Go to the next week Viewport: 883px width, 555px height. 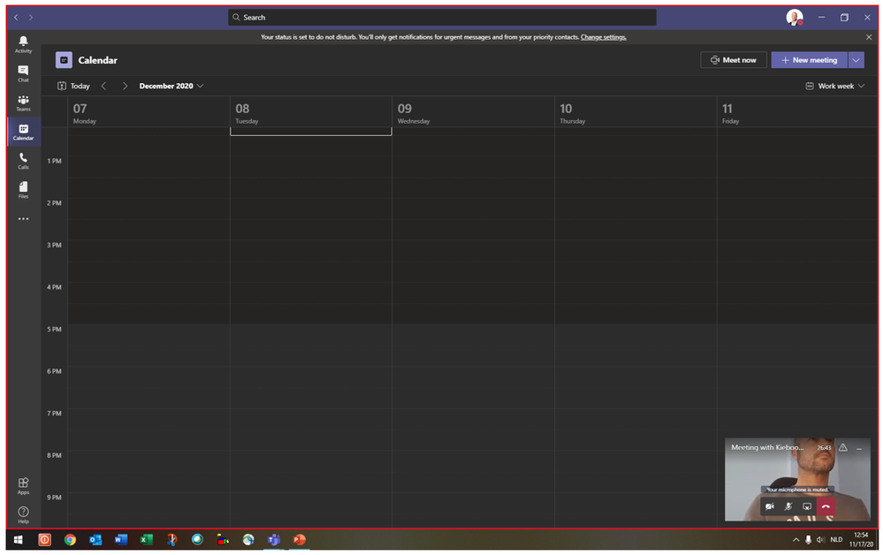pyautogui.click(x=125, y=86)
